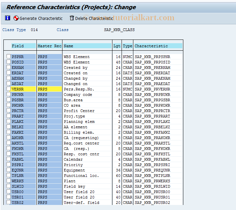This screenshot has width=236, height=210.
Task: Select the ERNAM row checkbox
Action: coord(8,67)
